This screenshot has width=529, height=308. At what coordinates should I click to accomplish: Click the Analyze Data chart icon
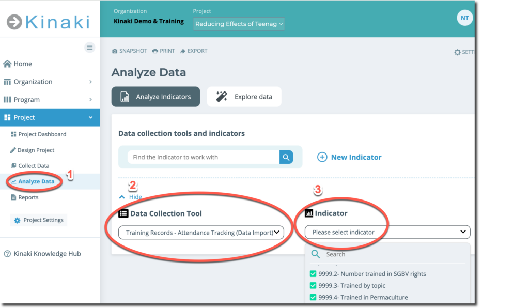(x=13, y=181)
